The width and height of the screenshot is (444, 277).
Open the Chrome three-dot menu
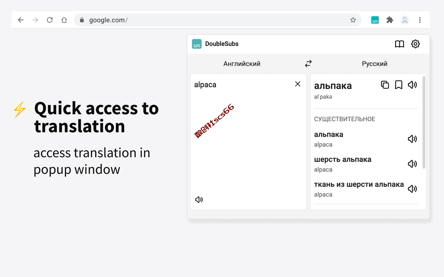click(x=420, y=20)
